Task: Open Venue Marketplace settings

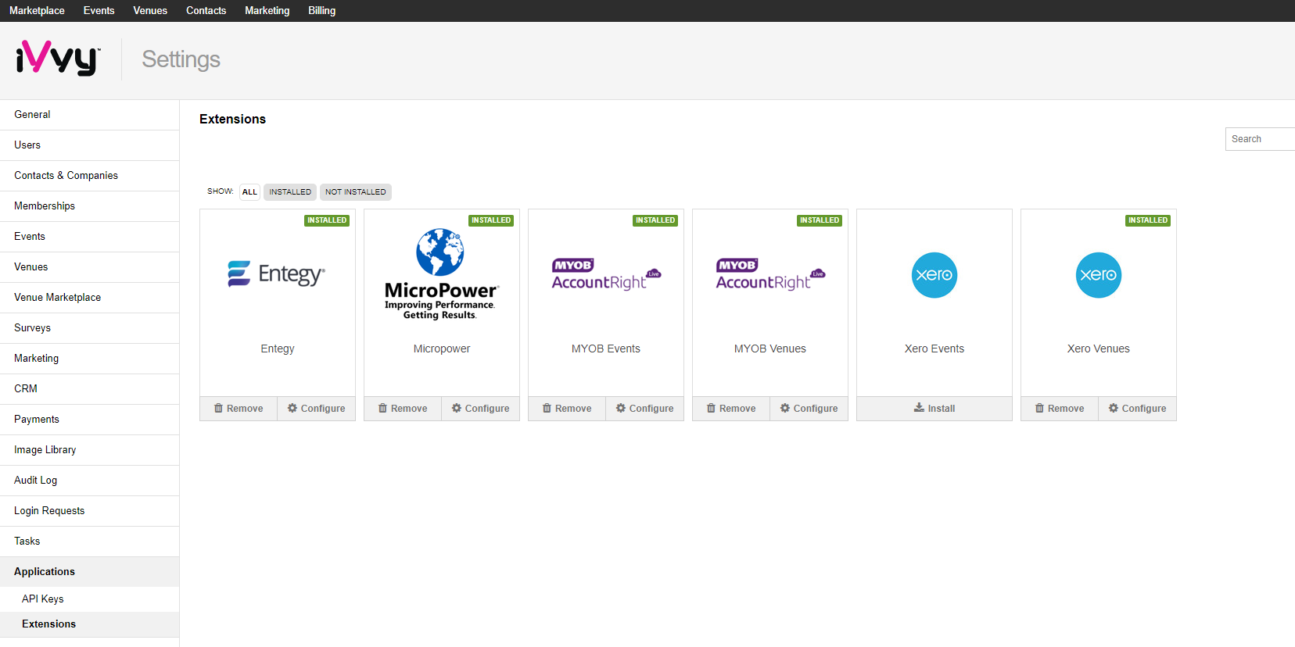Action: [x=89, y=298]
